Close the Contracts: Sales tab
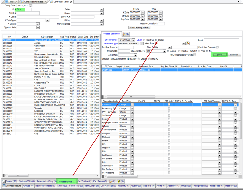 point(71,2)
